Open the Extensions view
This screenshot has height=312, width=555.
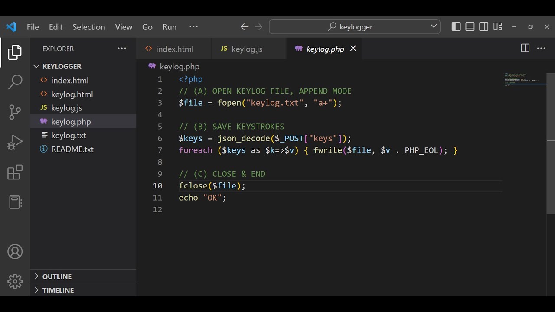tap(15, 172)
